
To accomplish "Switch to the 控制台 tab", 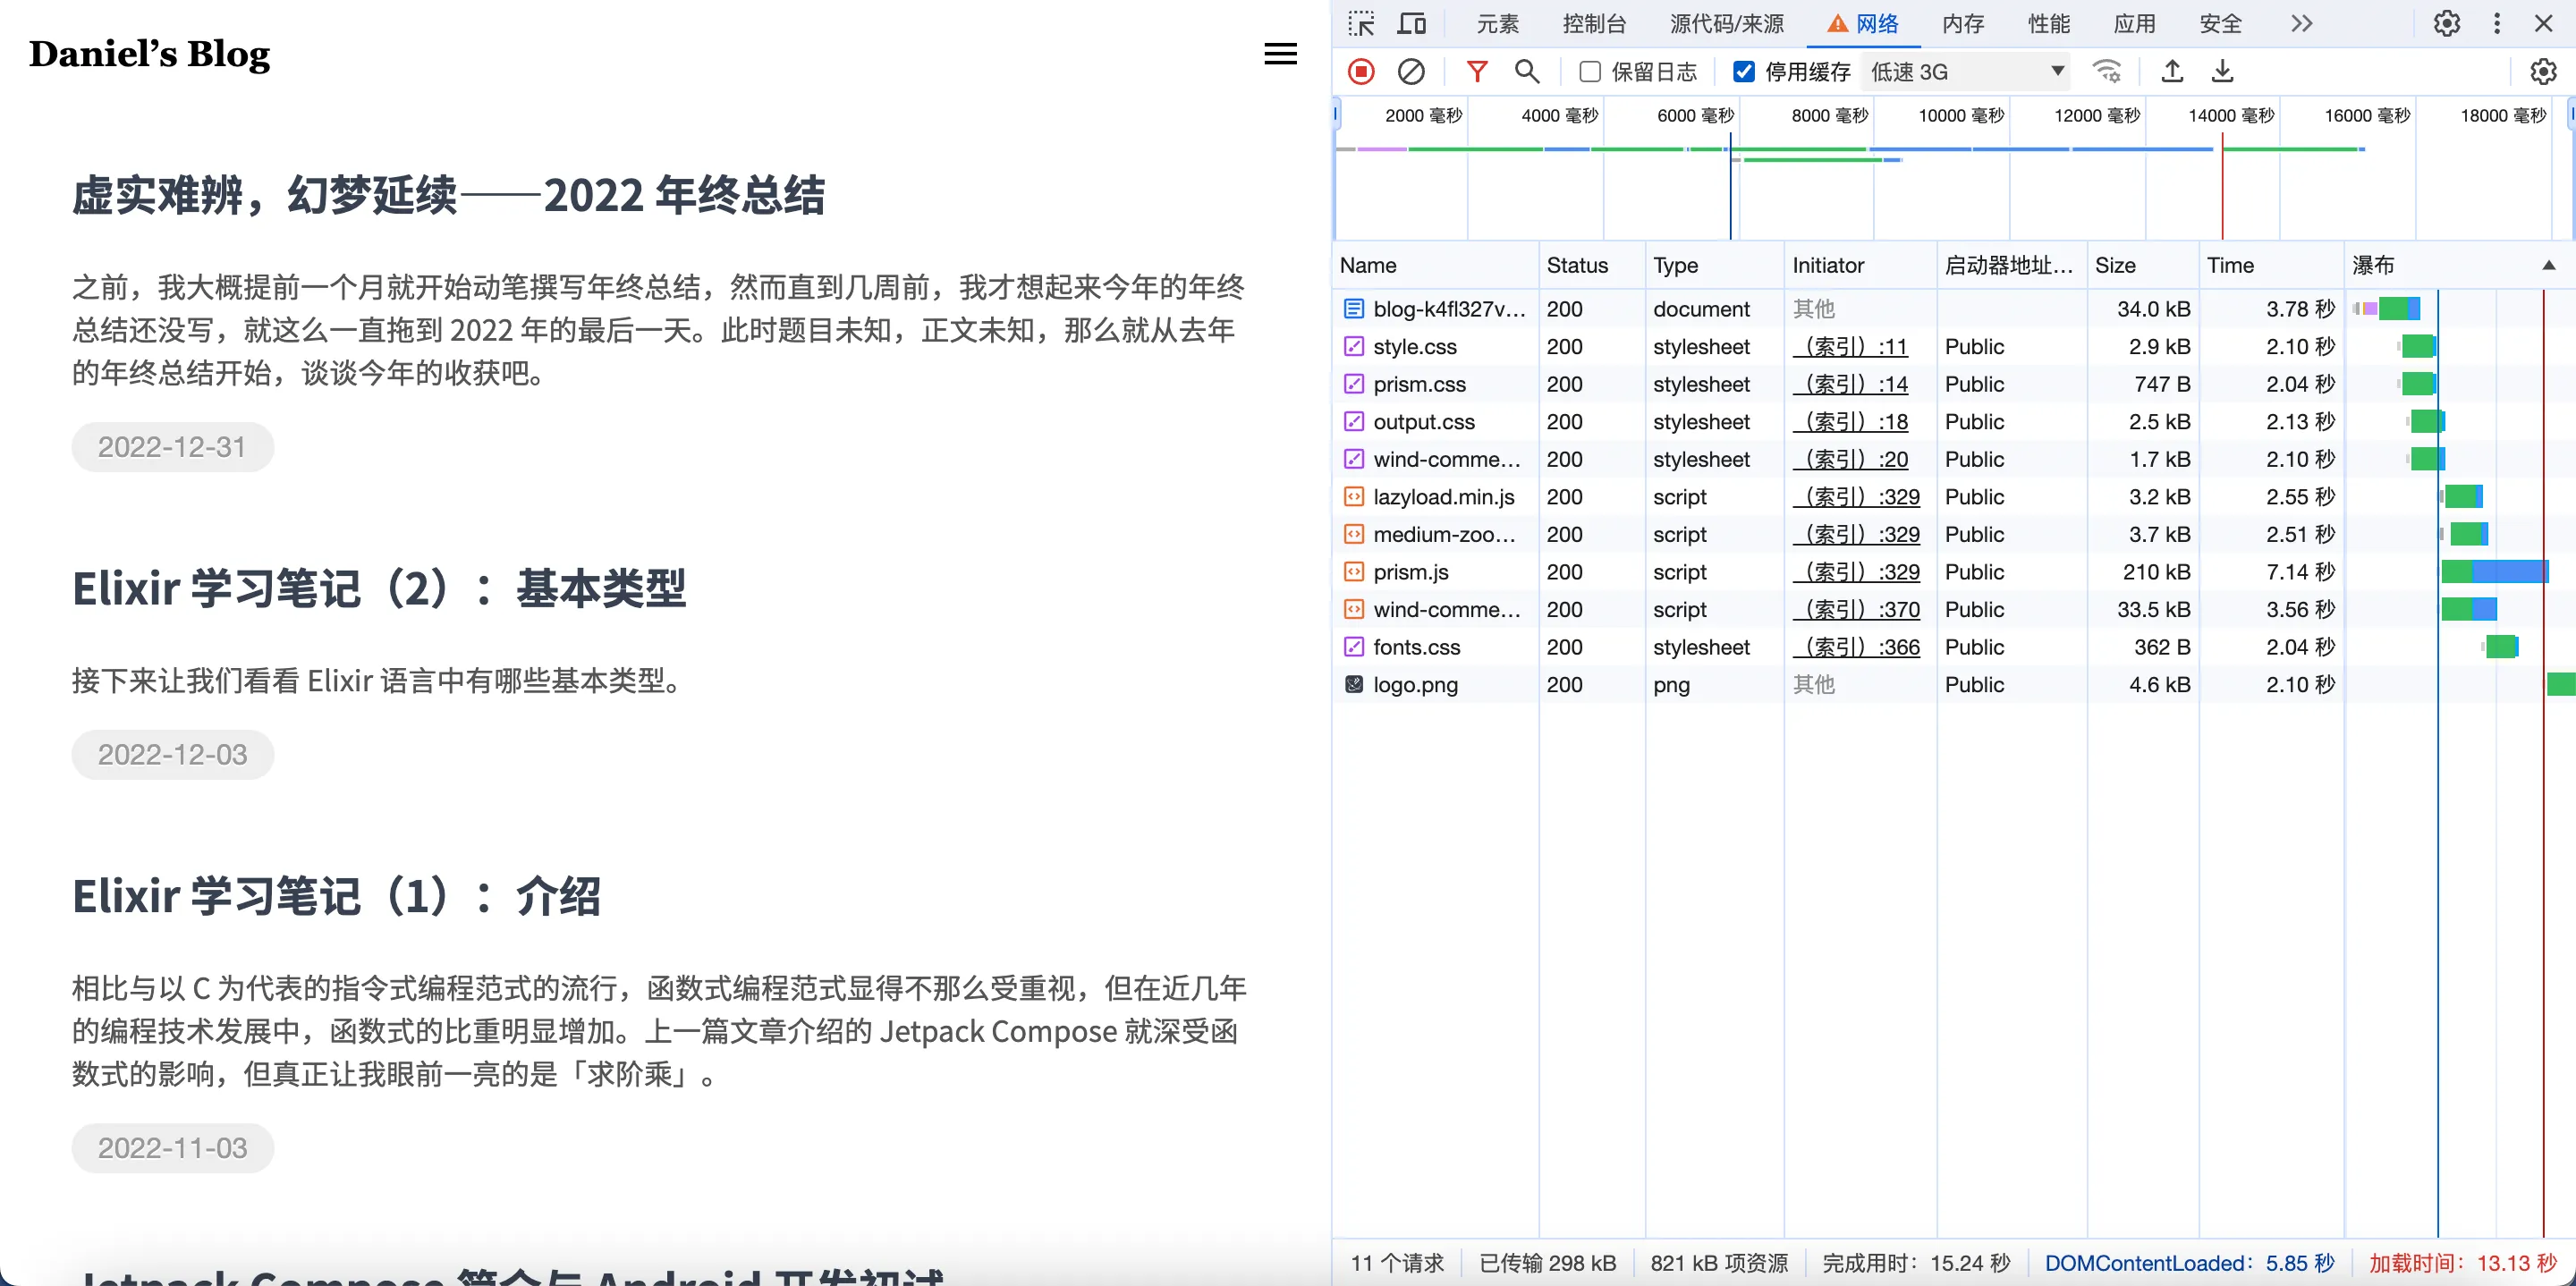I will 1594,23.
